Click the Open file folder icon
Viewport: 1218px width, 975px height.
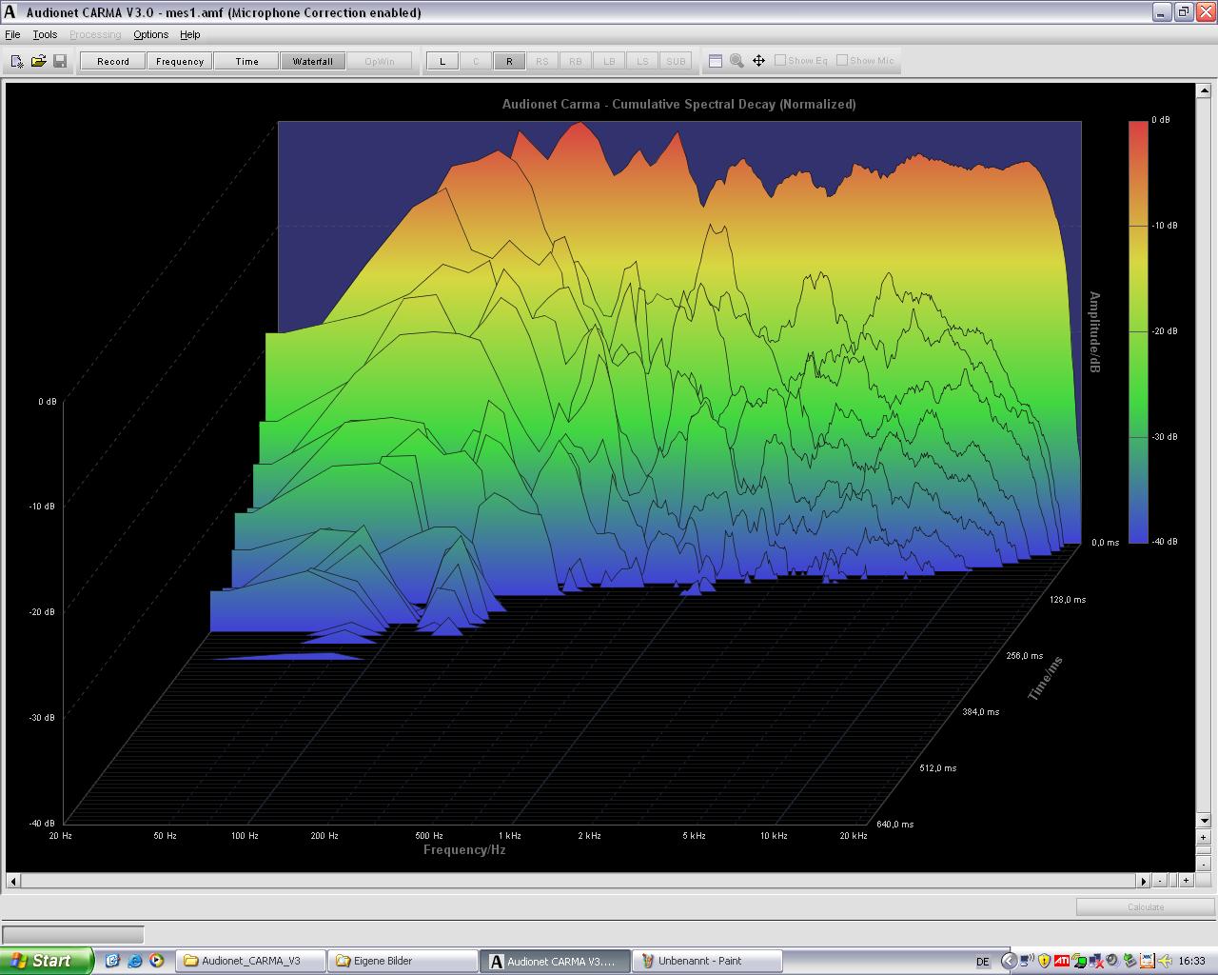(38, 61)
